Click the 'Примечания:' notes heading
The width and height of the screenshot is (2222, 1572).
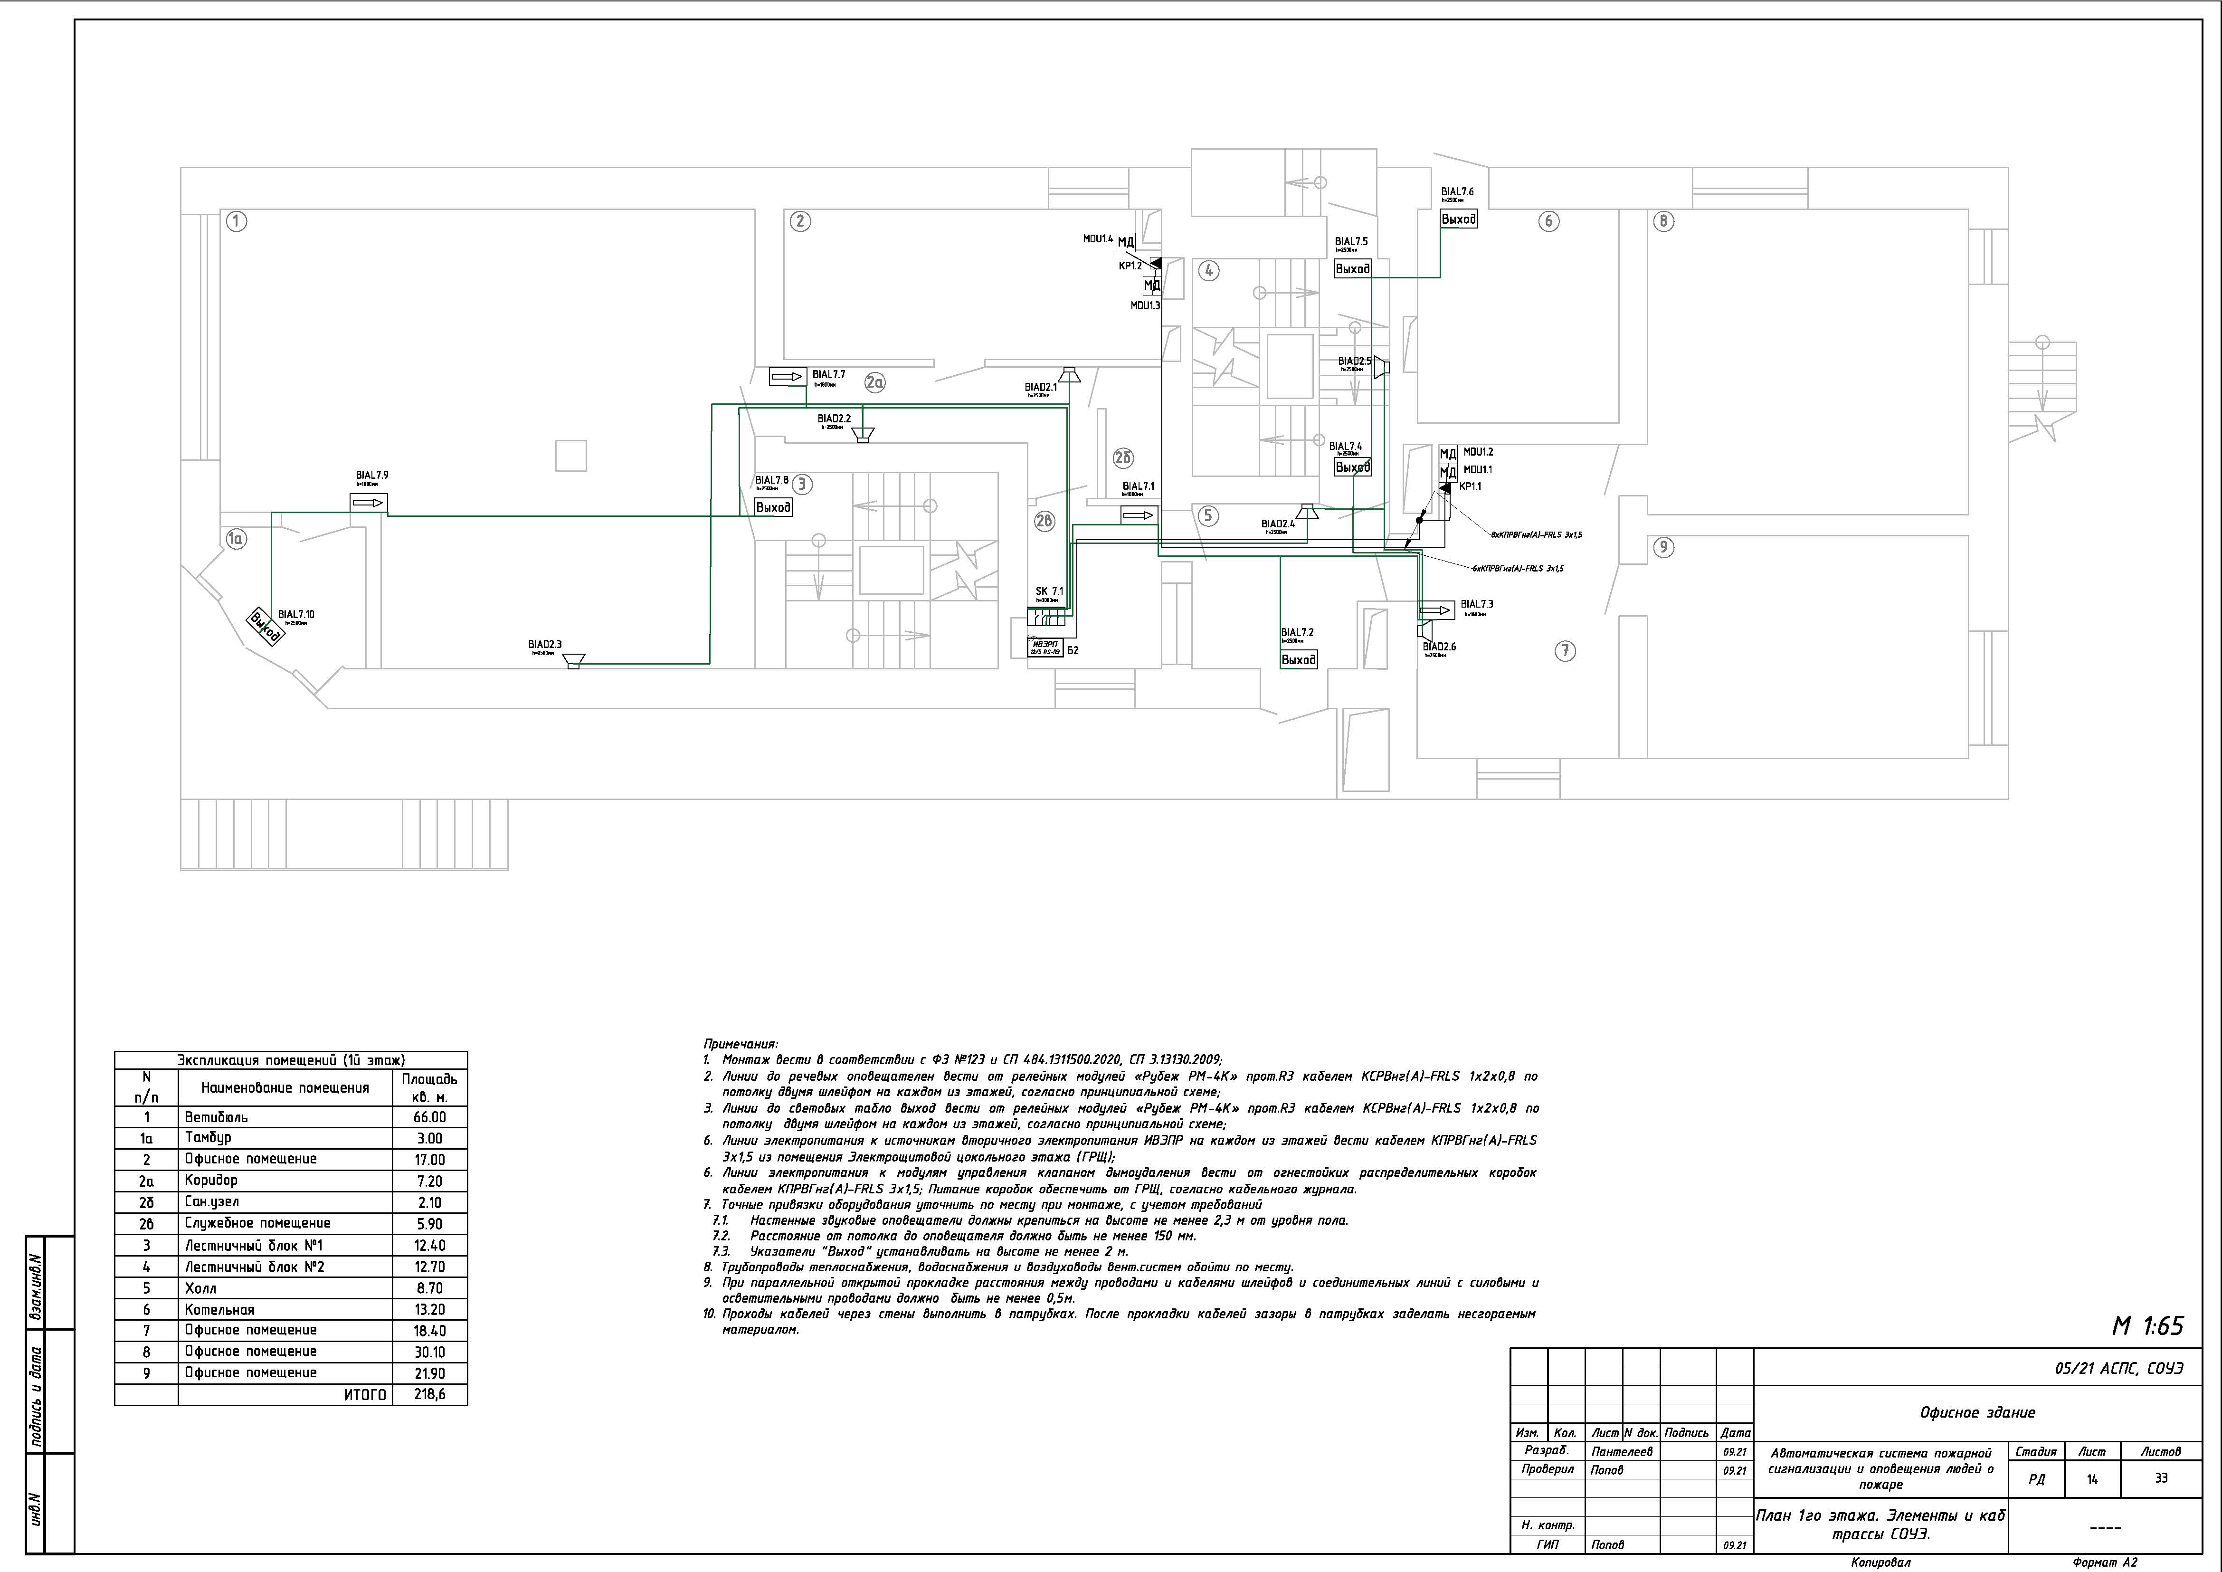click(x=741, y=1043)
